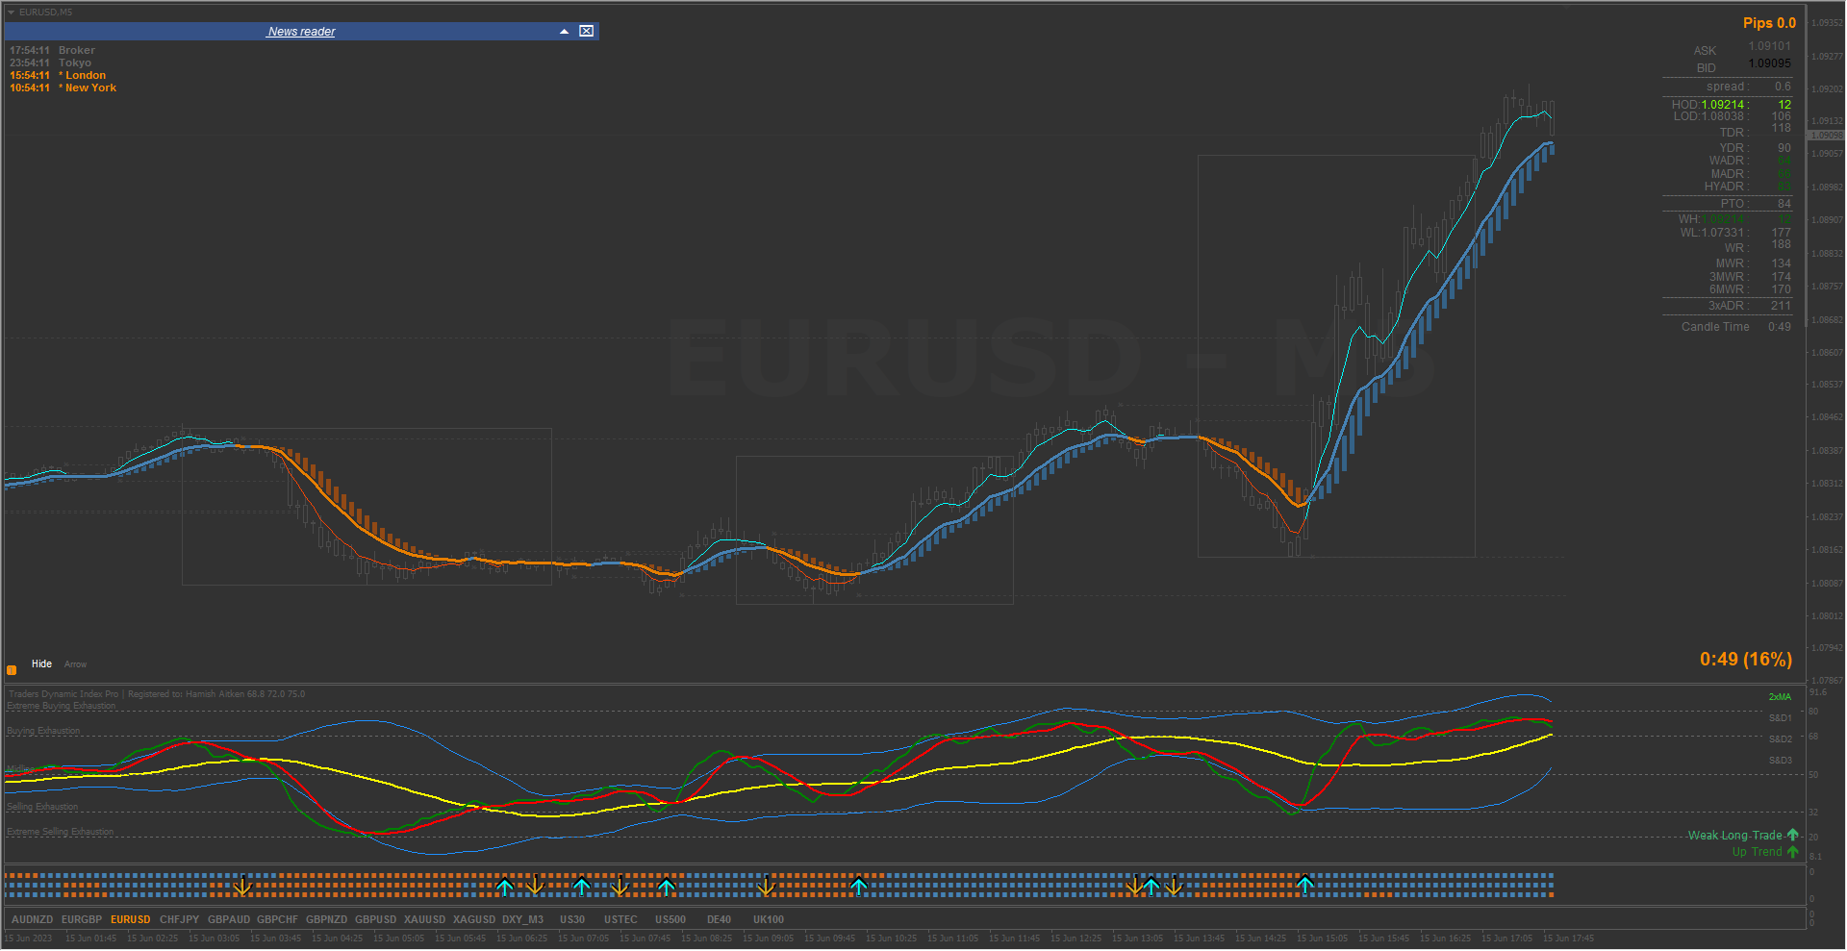Click the BID price 1.09095

point(1770,63)
